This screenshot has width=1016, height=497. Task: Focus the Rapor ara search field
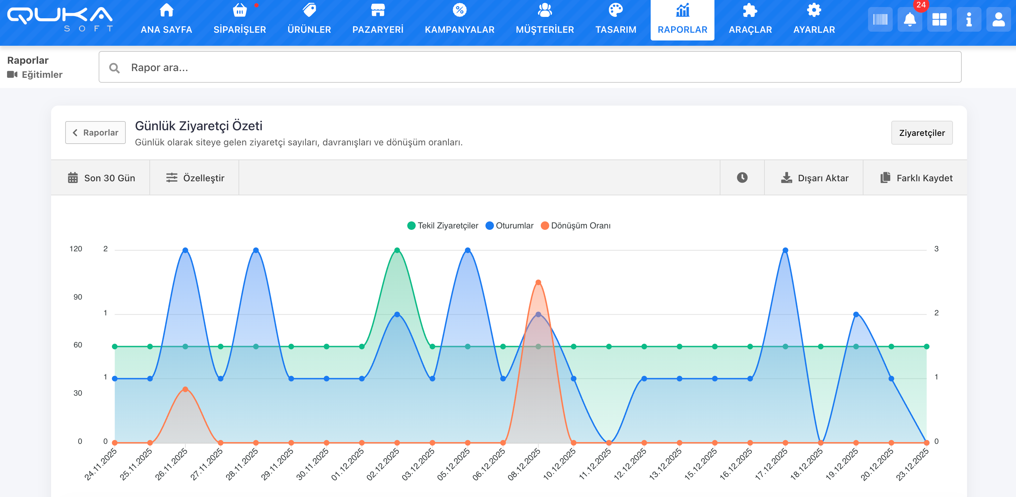(x=530, y=67)
